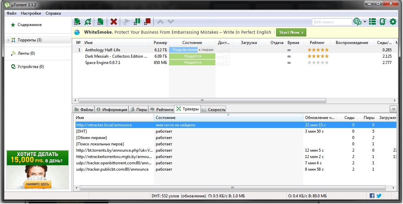Click the НАЖМИТЕ ЗДЕСЬ ad button
The image size is (403, 204).
point(37,184)
